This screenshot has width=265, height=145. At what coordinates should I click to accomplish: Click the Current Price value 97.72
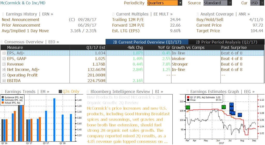tap(258, 25)
